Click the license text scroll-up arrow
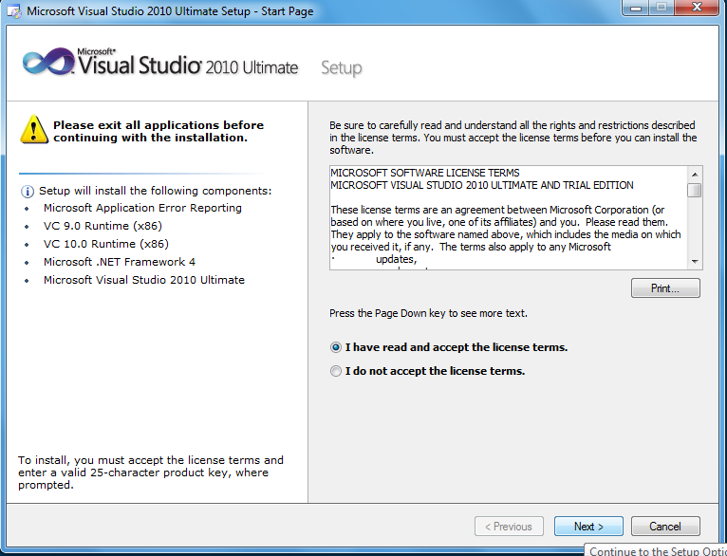Viewport: 727px width, 556px height. (695, 175)
